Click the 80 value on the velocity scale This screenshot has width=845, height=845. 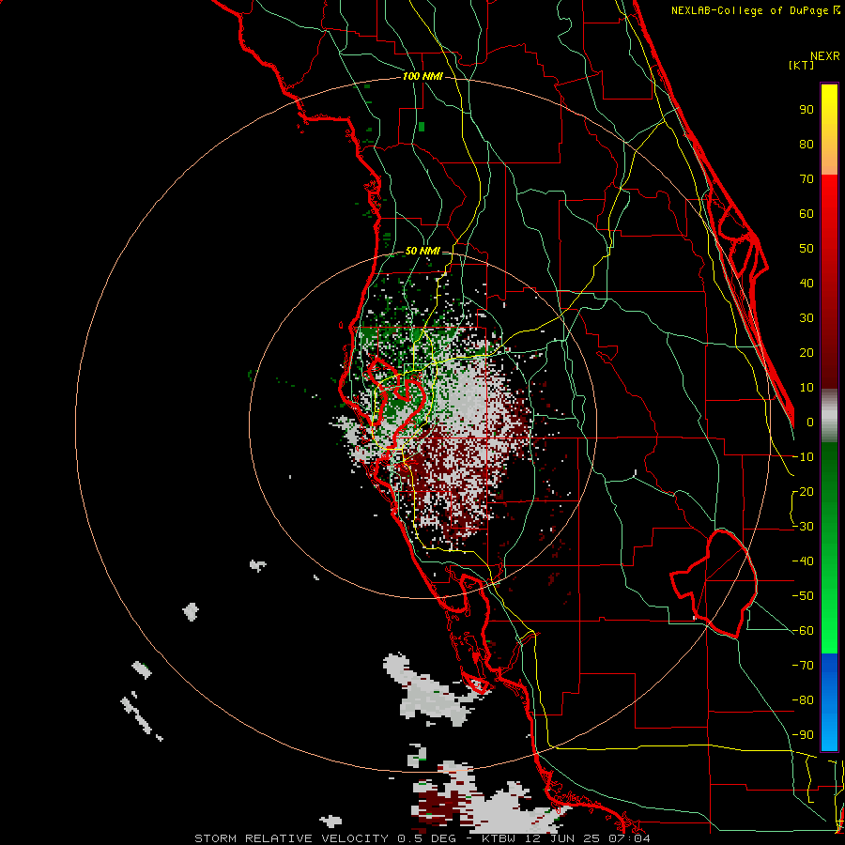click(807, 144)
